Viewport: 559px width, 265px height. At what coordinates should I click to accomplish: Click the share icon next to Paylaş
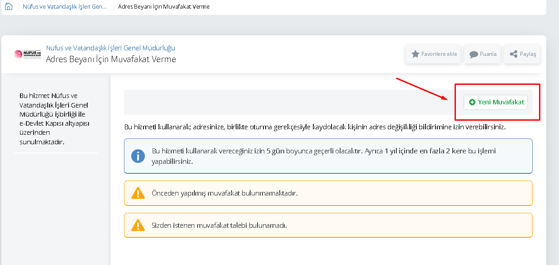[x=514, y=54]
